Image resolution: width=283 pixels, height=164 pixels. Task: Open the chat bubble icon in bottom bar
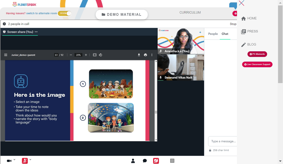pyautogui.click(x=145, y=161)
